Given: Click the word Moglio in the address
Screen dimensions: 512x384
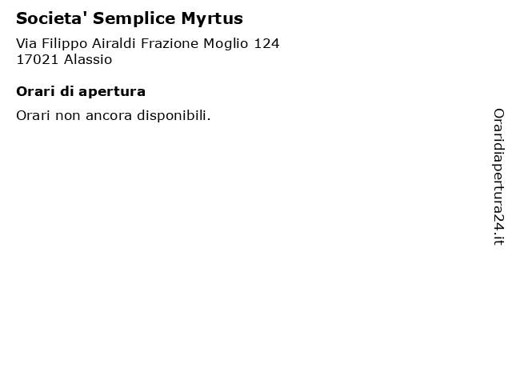Looking at the screenshot, I should click(x=226, y=44).
